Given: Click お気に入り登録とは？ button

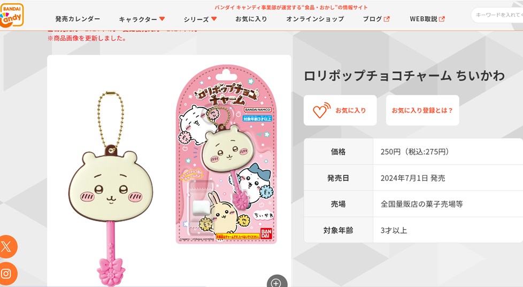Looking at the screenshot, I should coord(422,110).
